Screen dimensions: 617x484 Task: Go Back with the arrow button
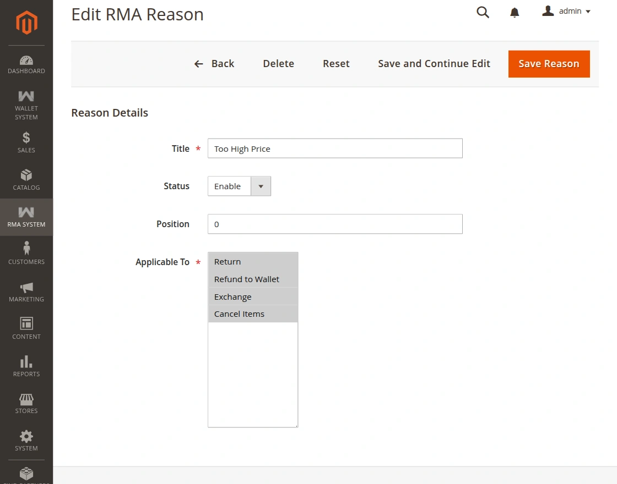(214, 64)
